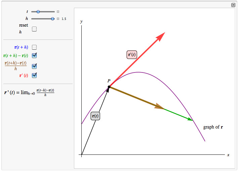
Task: Enable the r(t + h) checkbox
Action: (34, 47)
